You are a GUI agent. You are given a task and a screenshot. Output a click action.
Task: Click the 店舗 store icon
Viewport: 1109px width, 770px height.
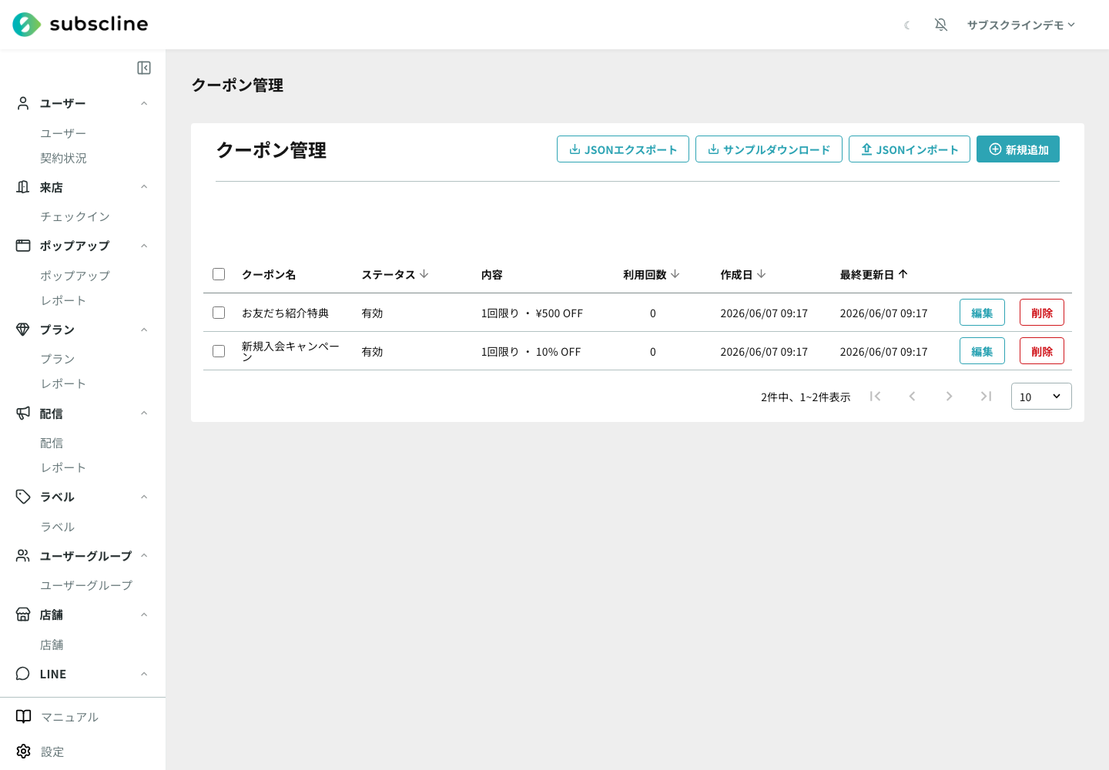tap(23, 614)
